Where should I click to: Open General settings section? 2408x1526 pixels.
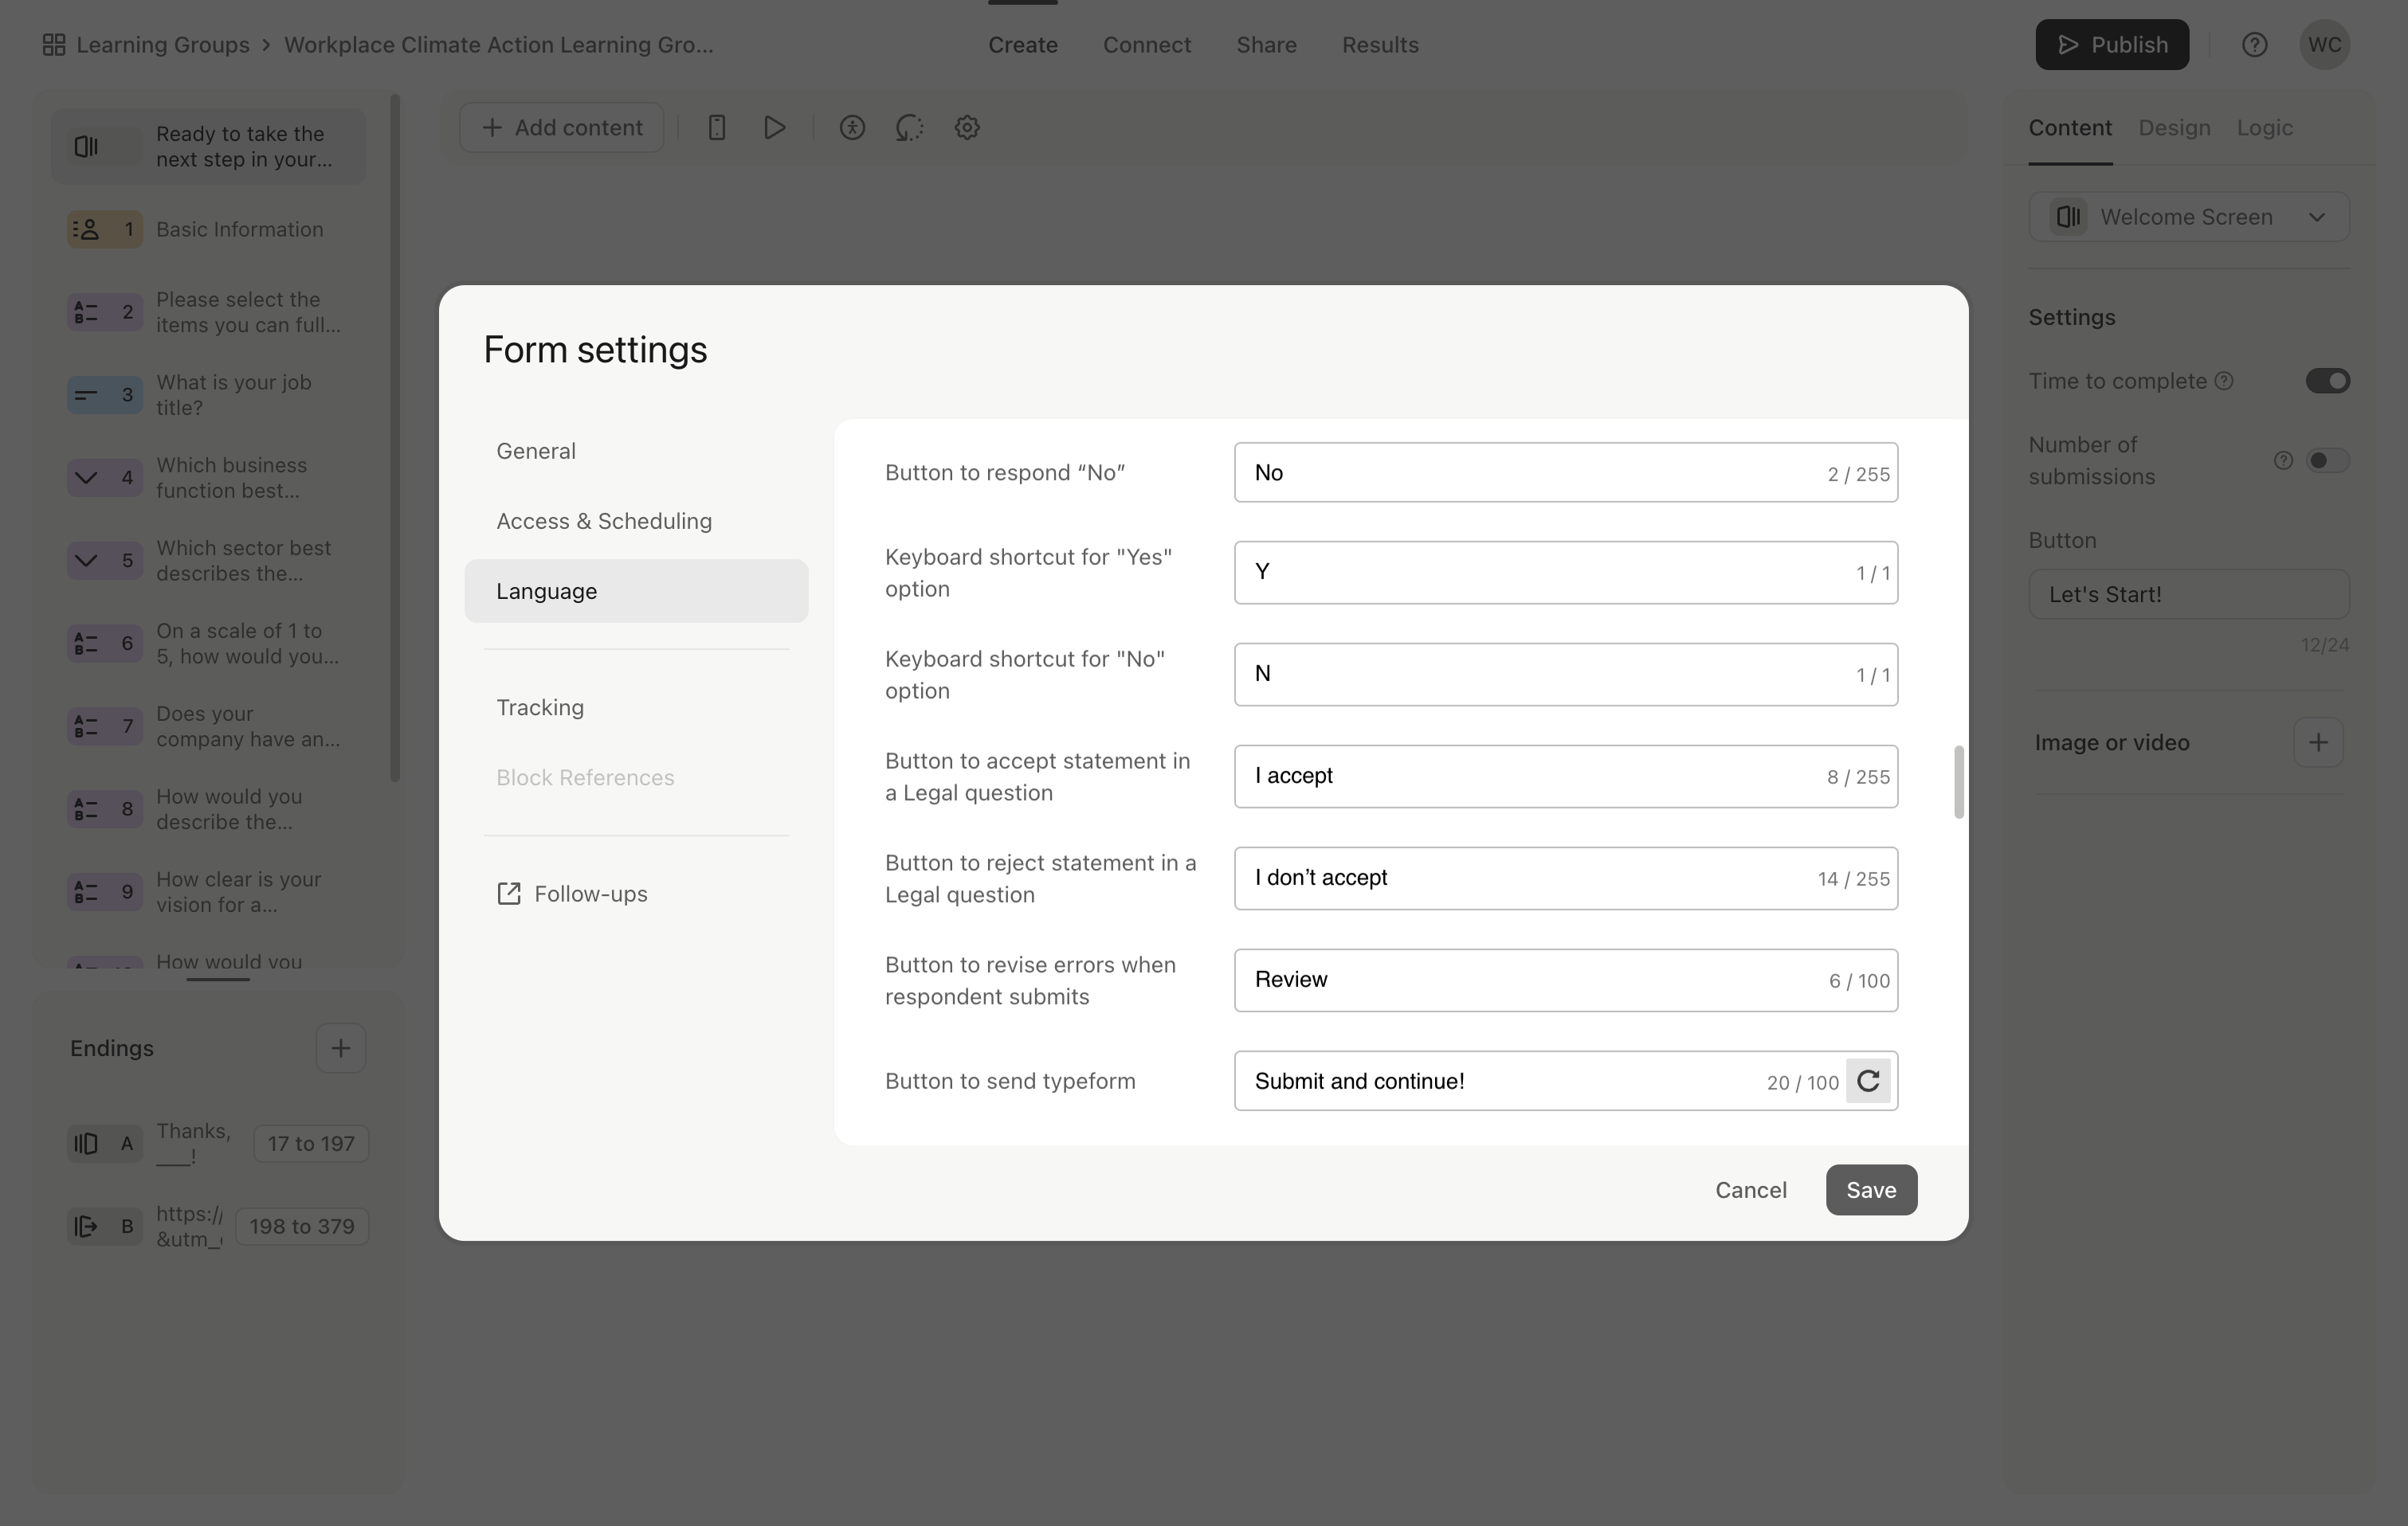(x=636, y=452)
